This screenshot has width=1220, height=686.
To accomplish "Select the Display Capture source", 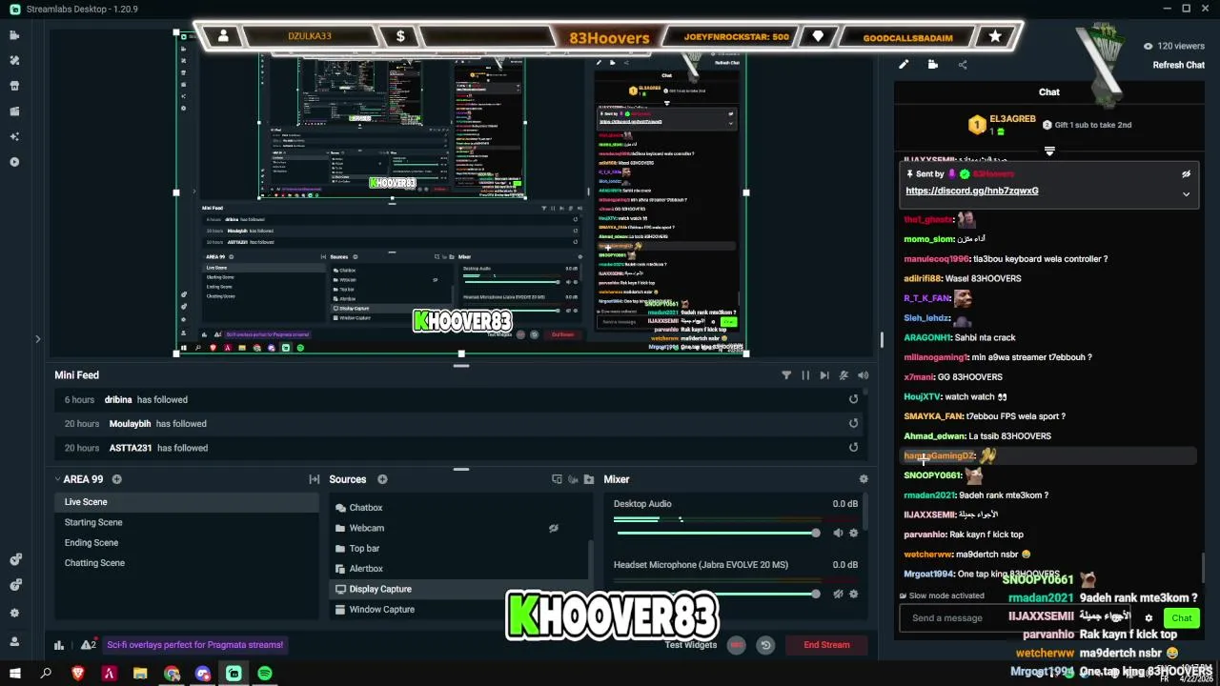I will point(459,589).
